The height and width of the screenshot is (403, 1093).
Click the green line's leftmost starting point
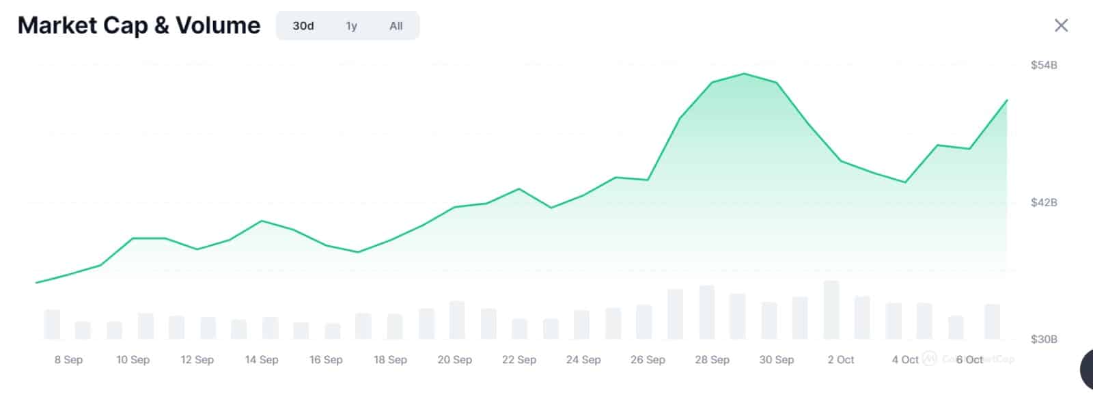(x=36, y=282)
